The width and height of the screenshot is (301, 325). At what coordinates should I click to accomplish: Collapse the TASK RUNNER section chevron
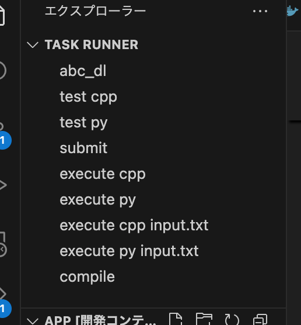pos(33,45)
